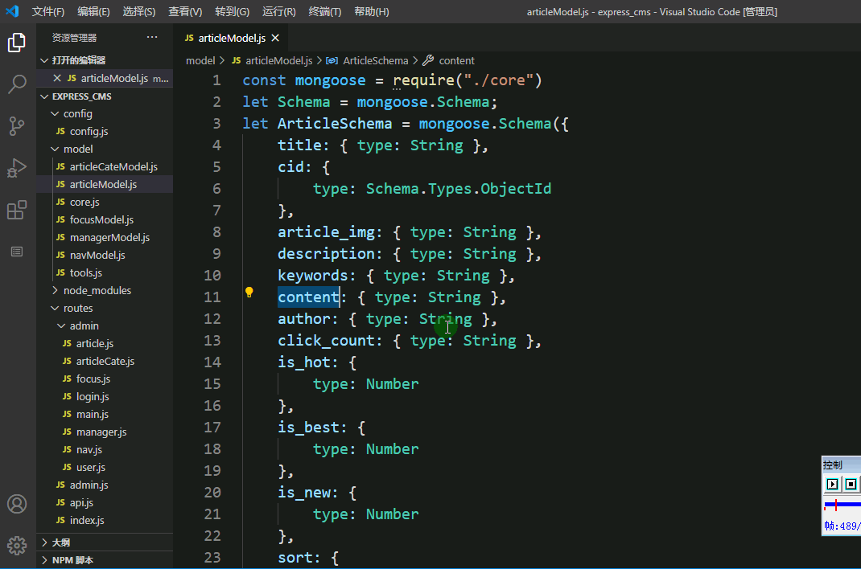Click the play button in control window
Viewport: 861px width, 569px height.
pos(833,484)
